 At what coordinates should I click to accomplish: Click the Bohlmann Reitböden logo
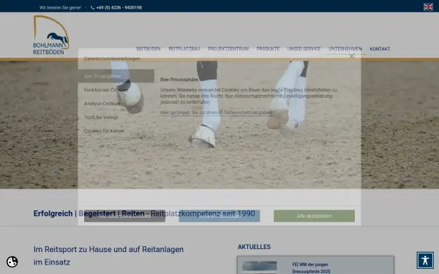51,35
